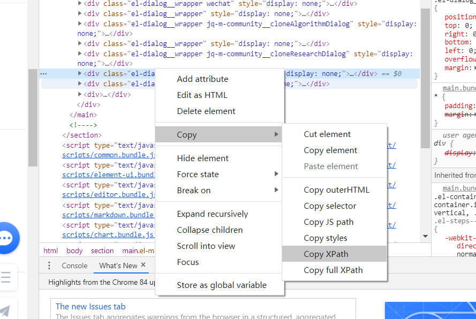Close the What's New tab
The image size is (476, 319).
coord(143,264)
